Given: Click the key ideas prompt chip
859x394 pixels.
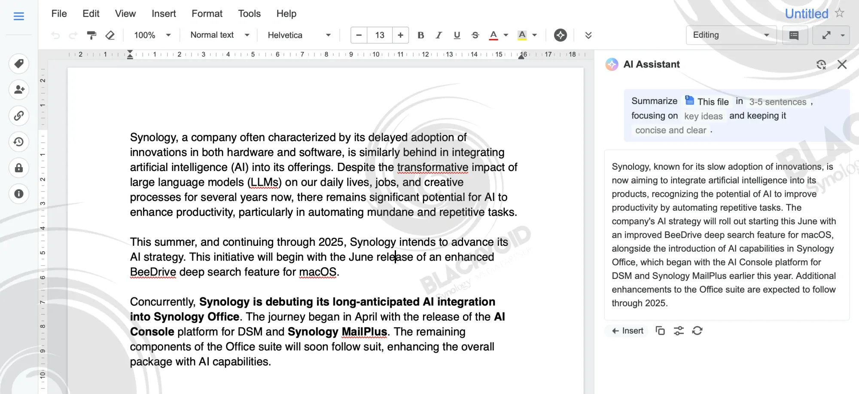Looking at the screenshot, I should [x=704, y=116].
